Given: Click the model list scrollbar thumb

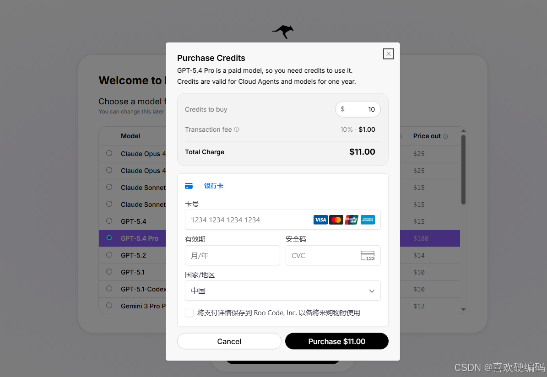Looking at the screenshot, I should coord(463,169).
